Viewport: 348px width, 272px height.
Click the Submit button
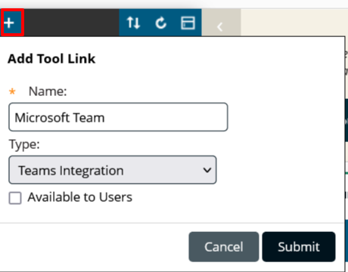pos(299,247)
